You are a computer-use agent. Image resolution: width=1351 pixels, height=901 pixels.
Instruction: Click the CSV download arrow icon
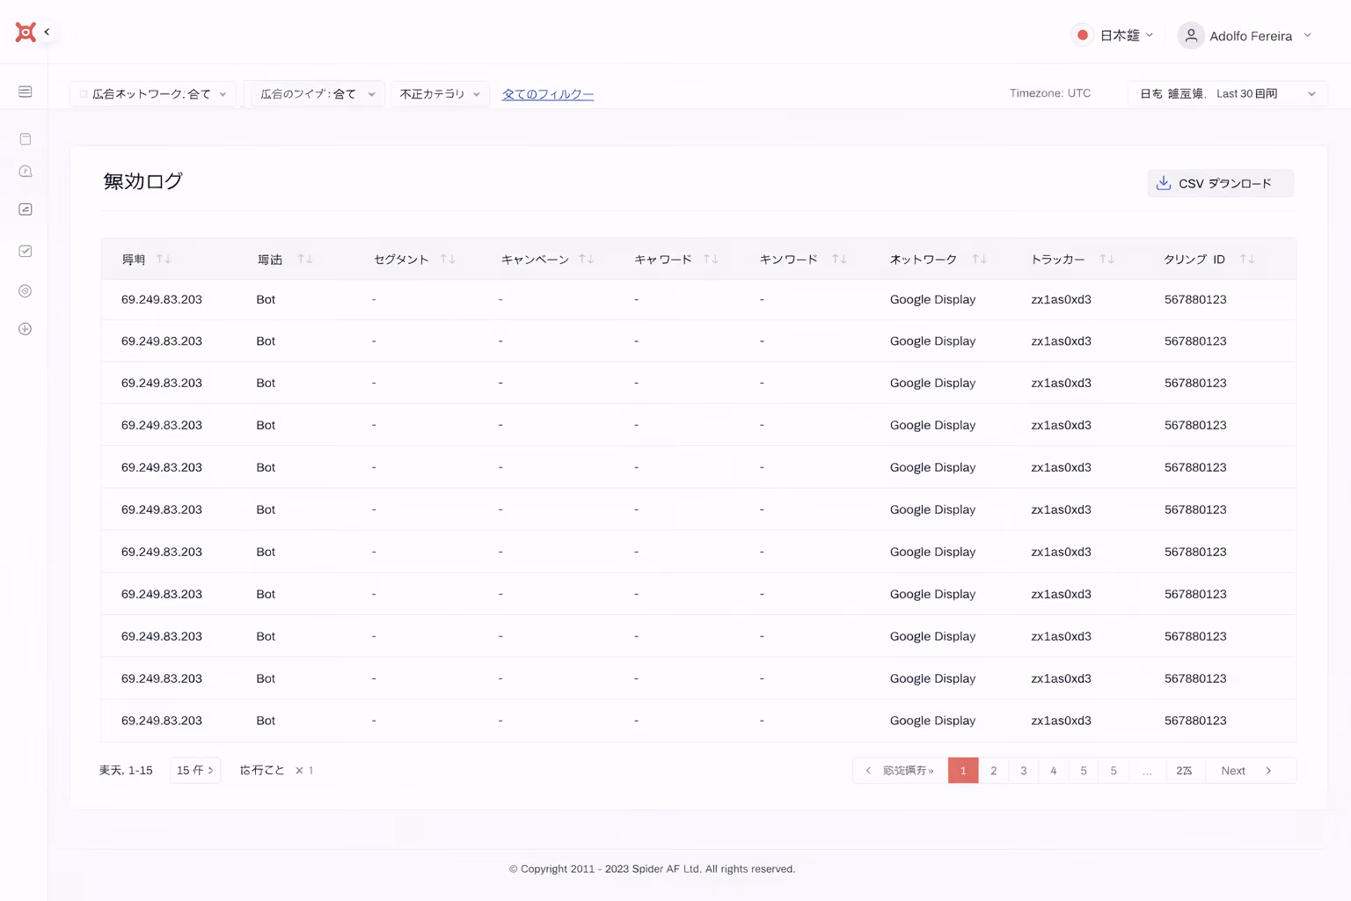(x=1163, y=183)
